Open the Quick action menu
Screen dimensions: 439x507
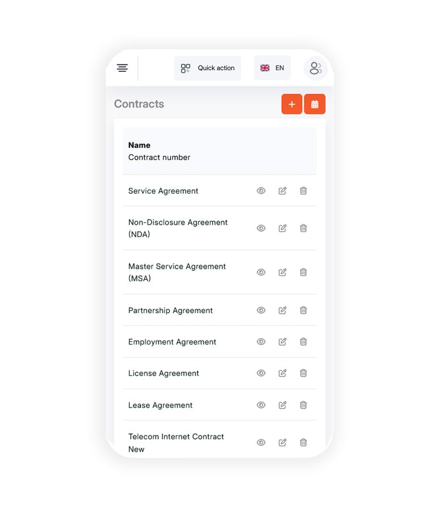pyautogui.click(x=208, y=68)
